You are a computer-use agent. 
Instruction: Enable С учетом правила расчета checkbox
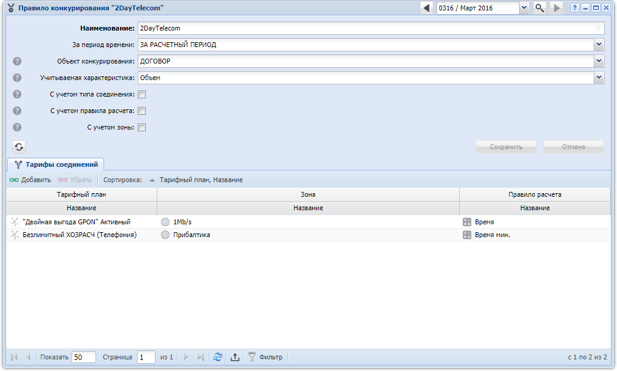click(141, 111)
